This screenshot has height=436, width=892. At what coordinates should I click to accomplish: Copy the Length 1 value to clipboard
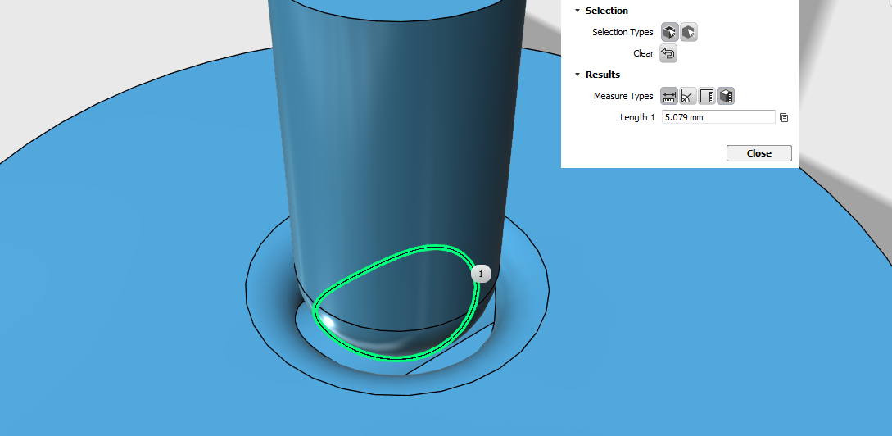784,118
